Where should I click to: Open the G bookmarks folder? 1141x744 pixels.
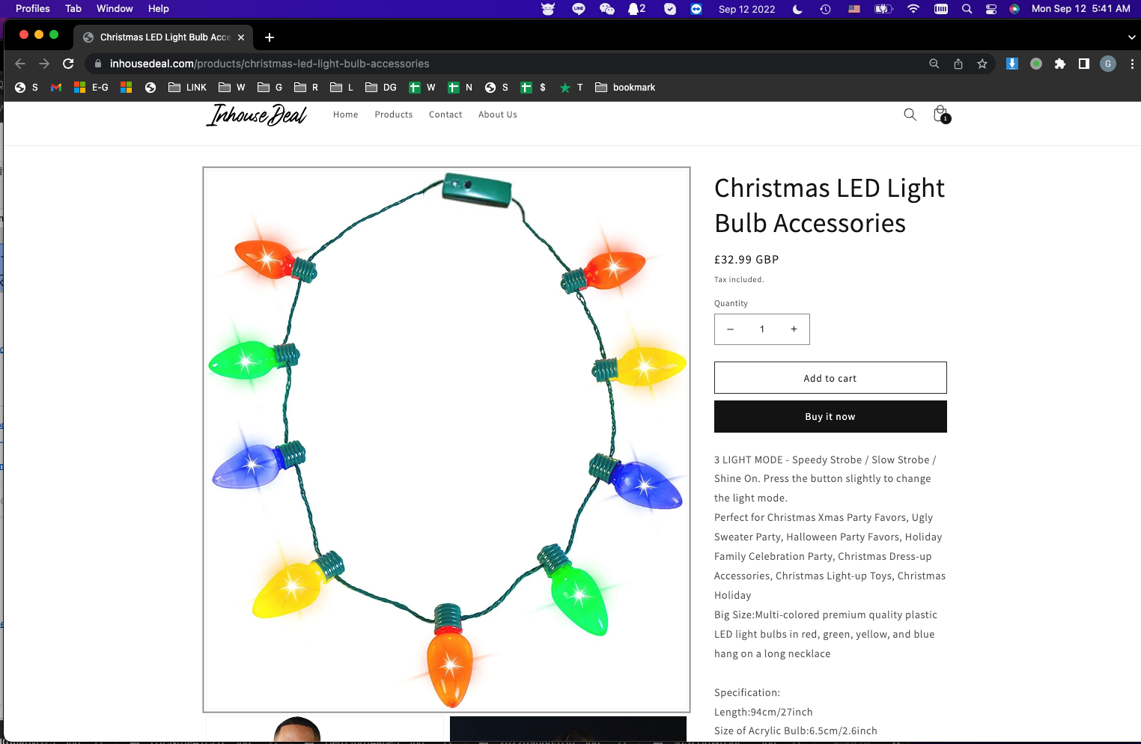point(270,88)
